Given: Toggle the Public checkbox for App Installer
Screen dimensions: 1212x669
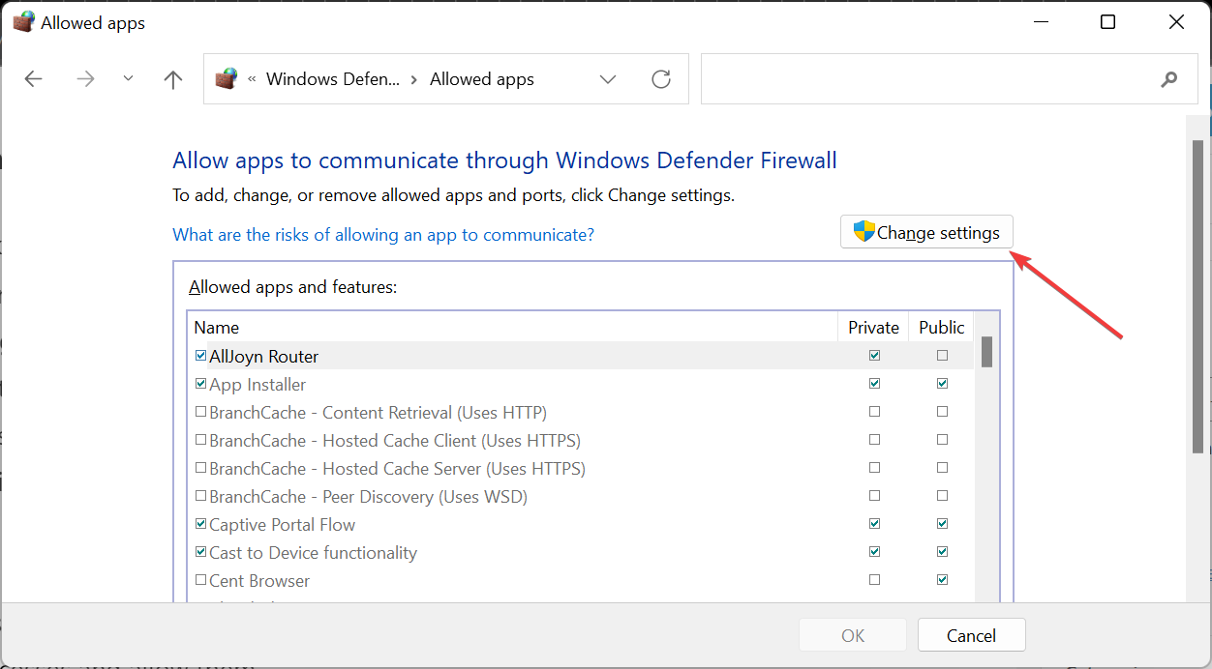Looking at the screenshot, I should coord(942,384).
